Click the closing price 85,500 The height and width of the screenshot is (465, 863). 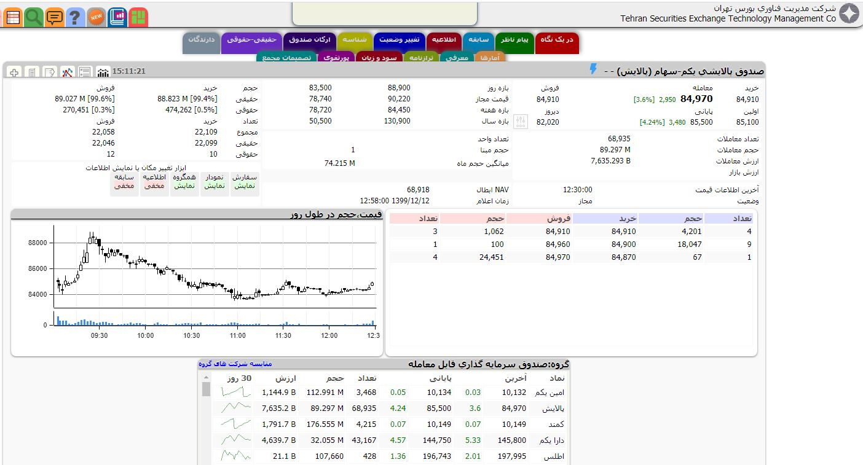pyautogui.click(x=701, y=122)
